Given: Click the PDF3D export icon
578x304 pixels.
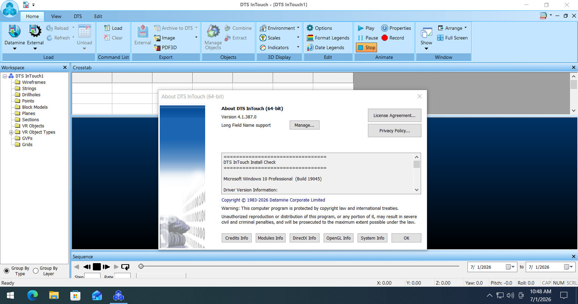Looking at the screenshot, I should [157, 47].
